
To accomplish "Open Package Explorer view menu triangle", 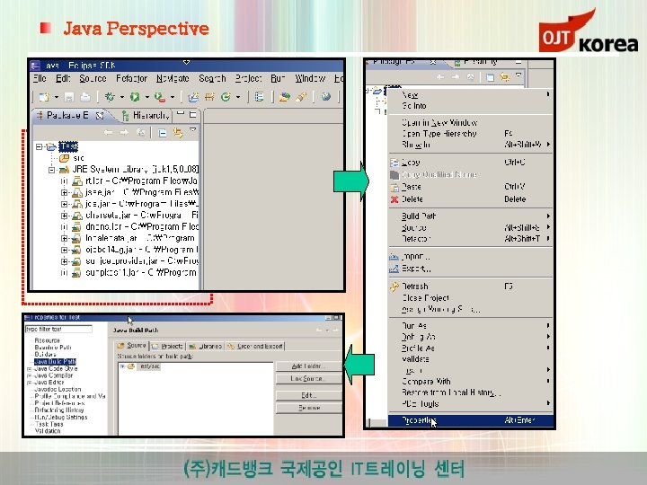I will (192, 130).
